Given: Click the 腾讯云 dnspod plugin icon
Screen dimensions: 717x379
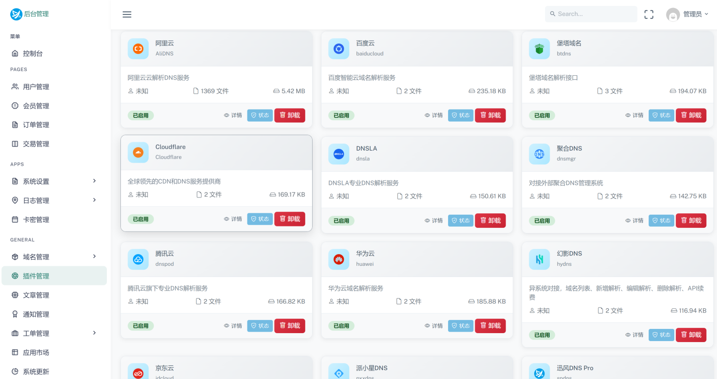Looking at the screenshot, I should point(138,259).
